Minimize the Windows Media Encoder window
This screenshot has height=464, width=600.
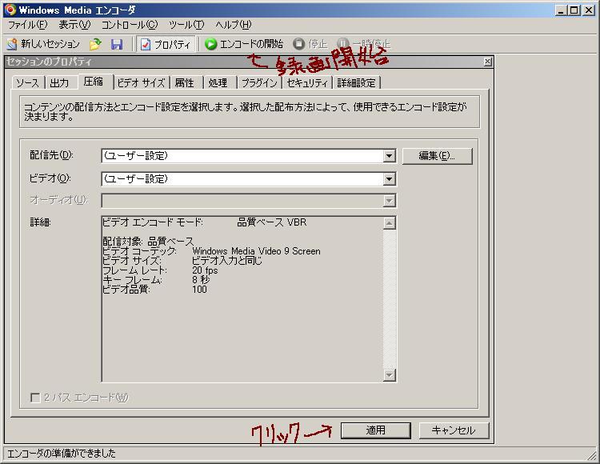coord(561,10)
